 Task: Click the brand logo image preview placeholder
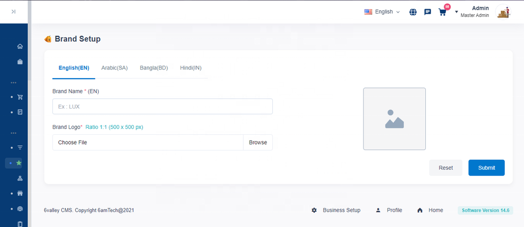(394, 119)
